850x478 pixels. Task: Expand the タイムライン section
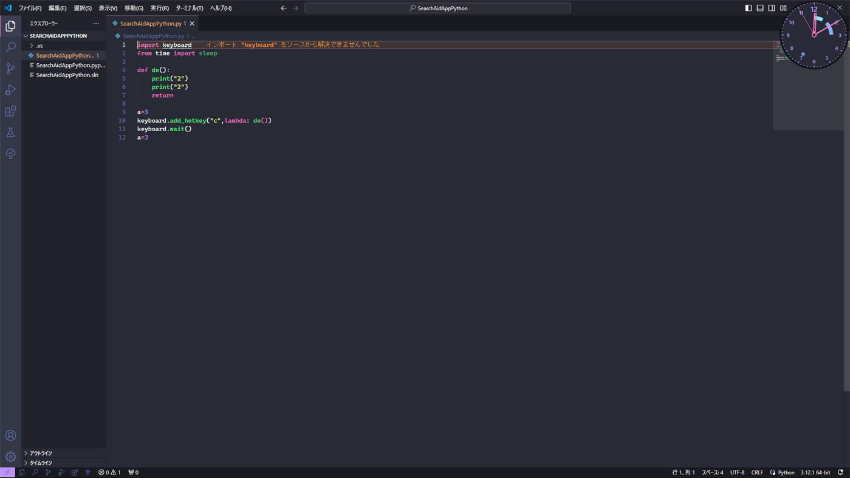(64, 463)
